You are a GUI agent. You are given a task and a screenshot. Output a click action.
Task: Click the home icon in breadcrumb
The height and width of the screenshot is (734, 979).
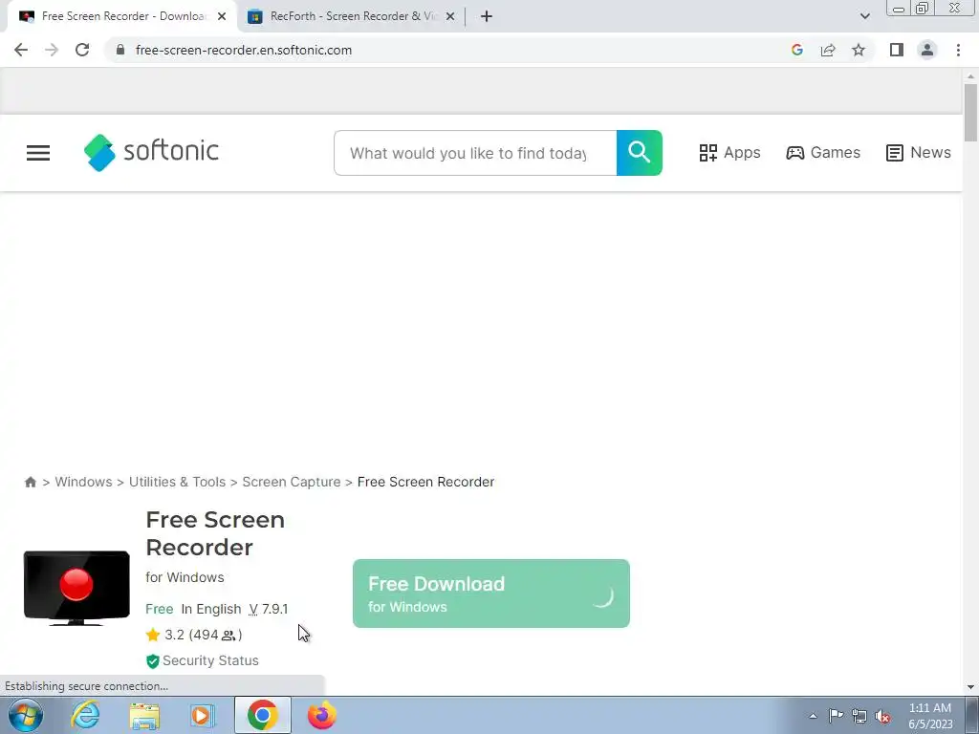pos(30,482)
